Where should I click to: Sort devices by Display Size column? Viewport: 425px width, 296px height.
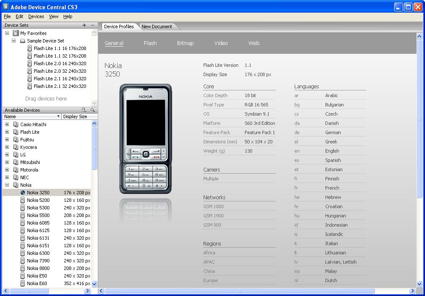pos(79,116)
